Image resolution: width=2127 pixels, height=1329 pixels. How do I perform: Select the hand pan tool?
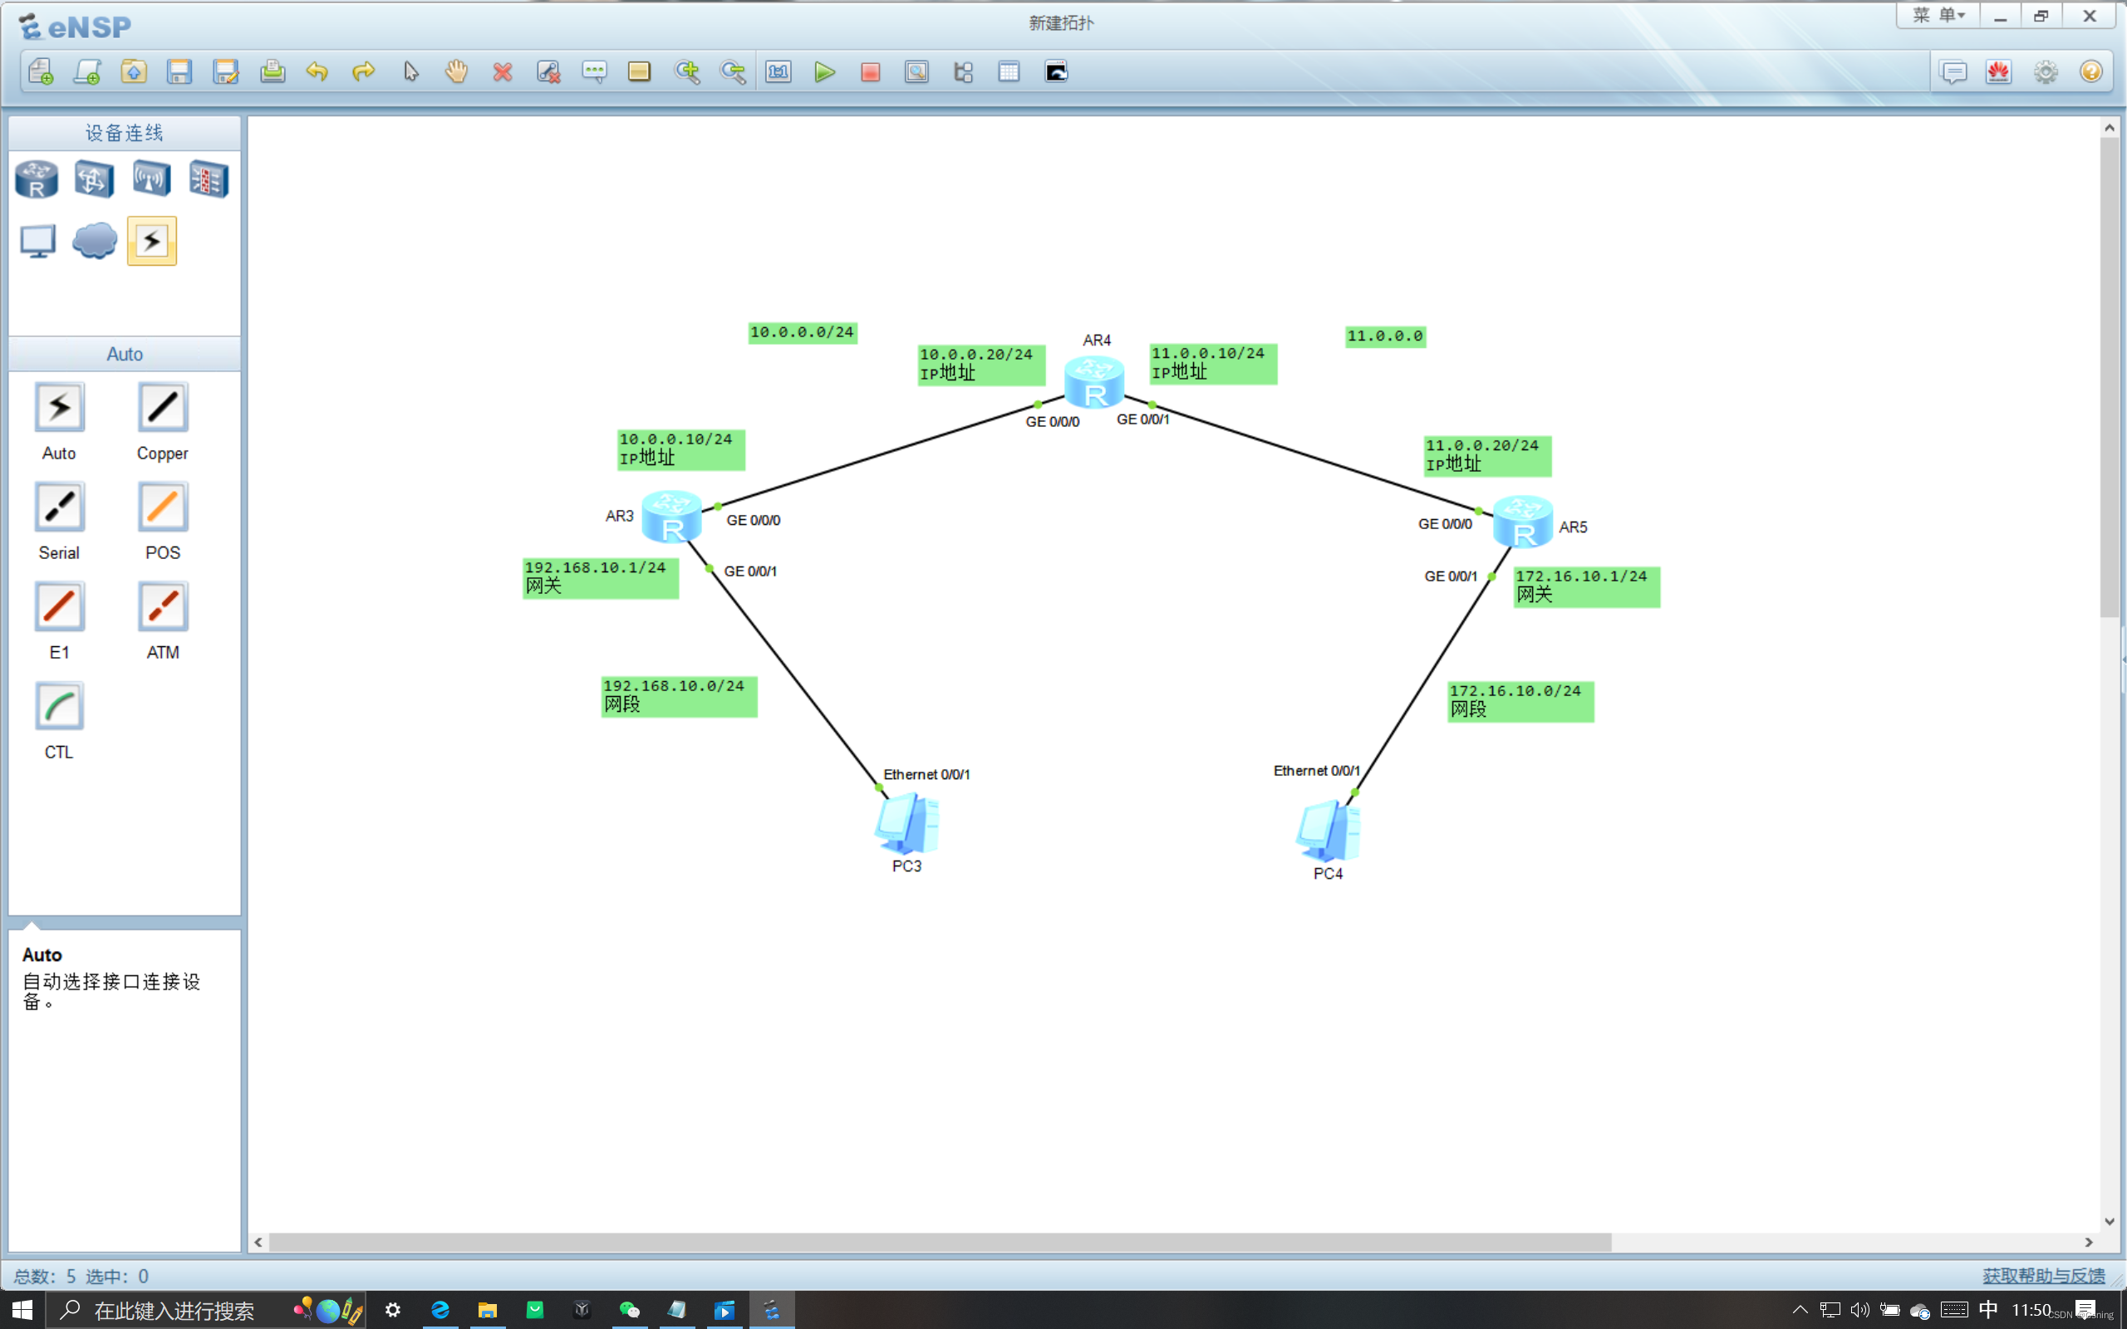tap(456, 72)
